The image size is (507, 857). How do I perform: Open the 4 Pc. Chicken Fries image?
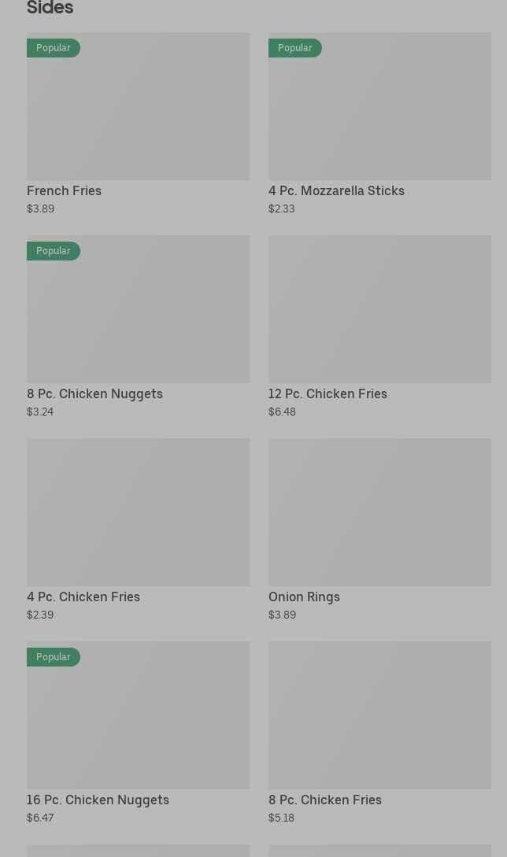[x=138, y=512]
